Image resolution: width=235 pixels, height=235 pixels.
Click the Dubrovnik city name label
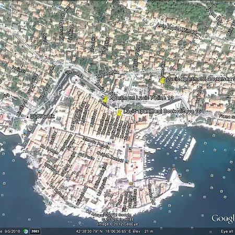(42, 116)
